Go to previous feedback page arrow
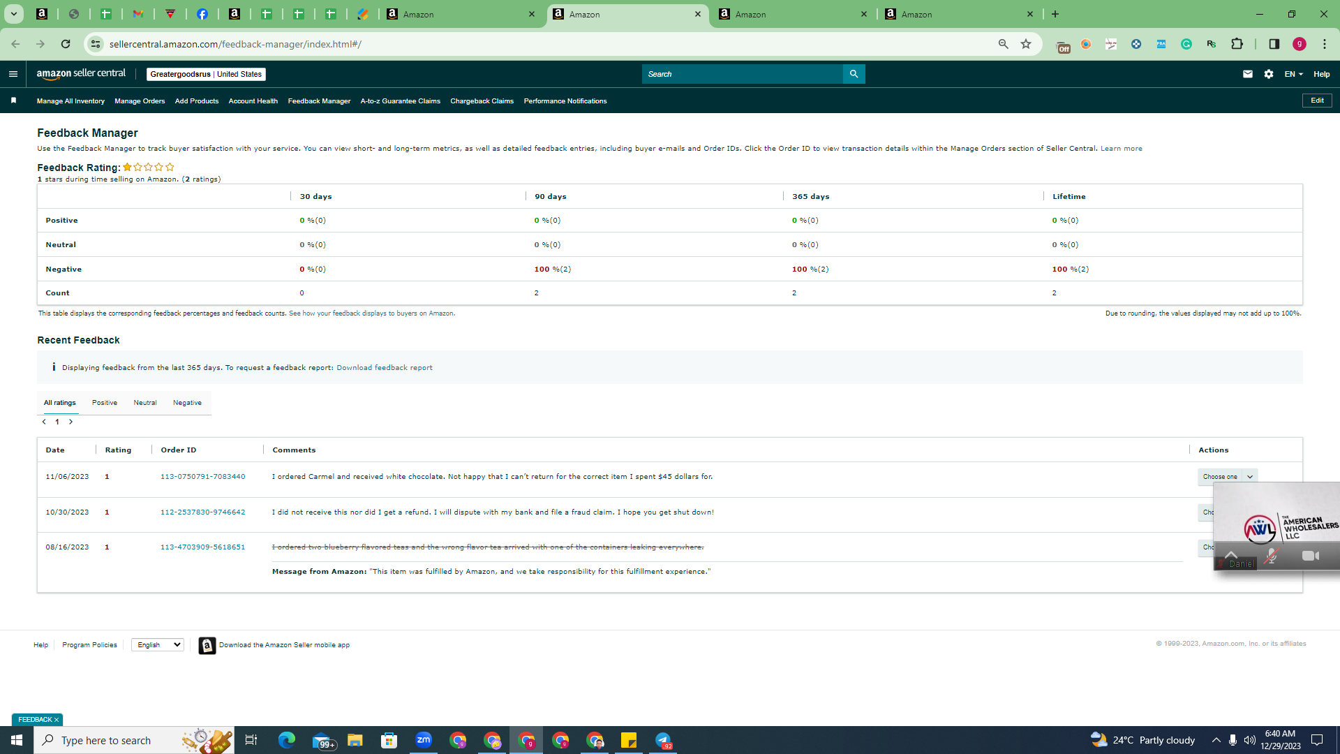The image size is (1340, 754). pyautogui.click(x=44, y=422)
